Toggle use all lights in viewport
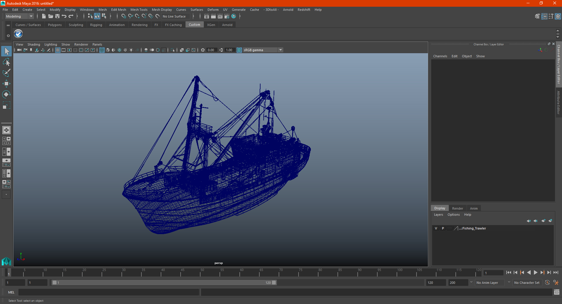The image size is (562, 304). click(131, 50)
